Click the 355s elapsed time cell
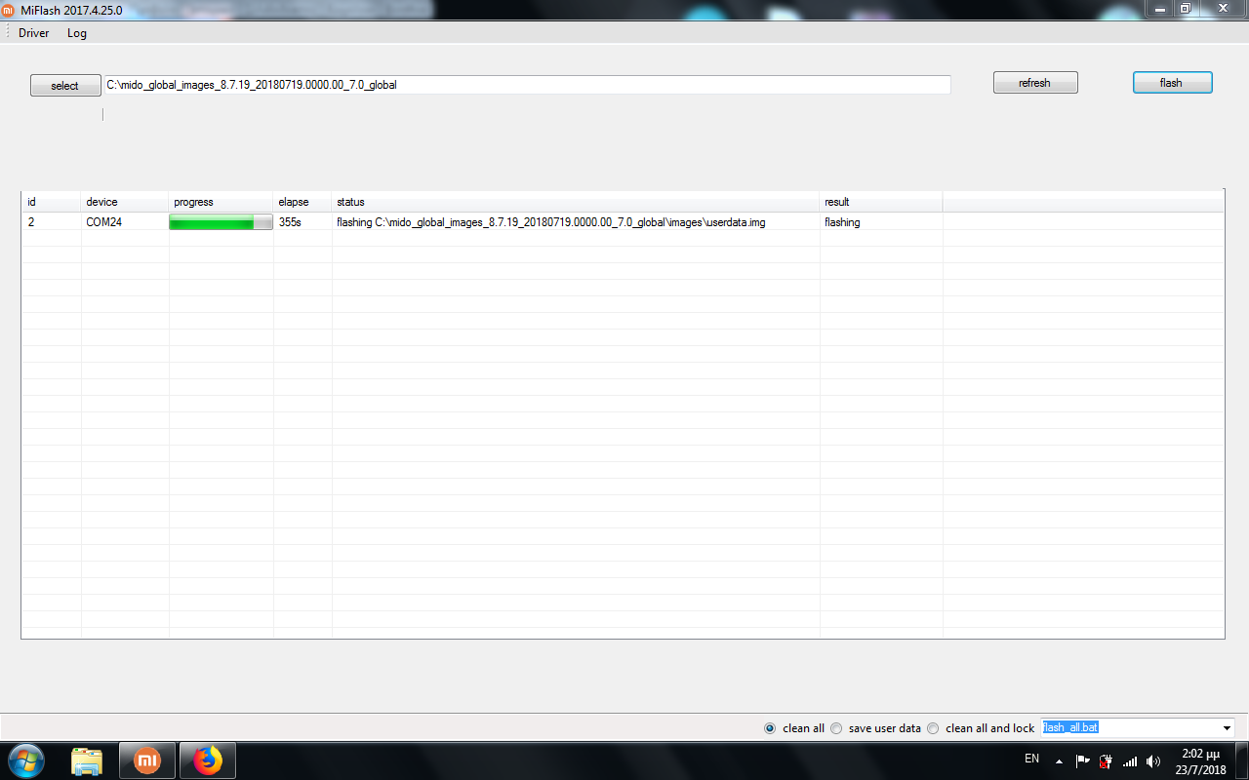Screen dimensions: 1249x780 click(302, 222)
